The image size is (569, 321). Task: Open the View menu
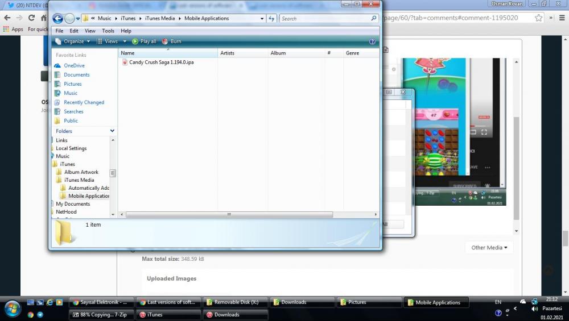(x=90, y=31)
